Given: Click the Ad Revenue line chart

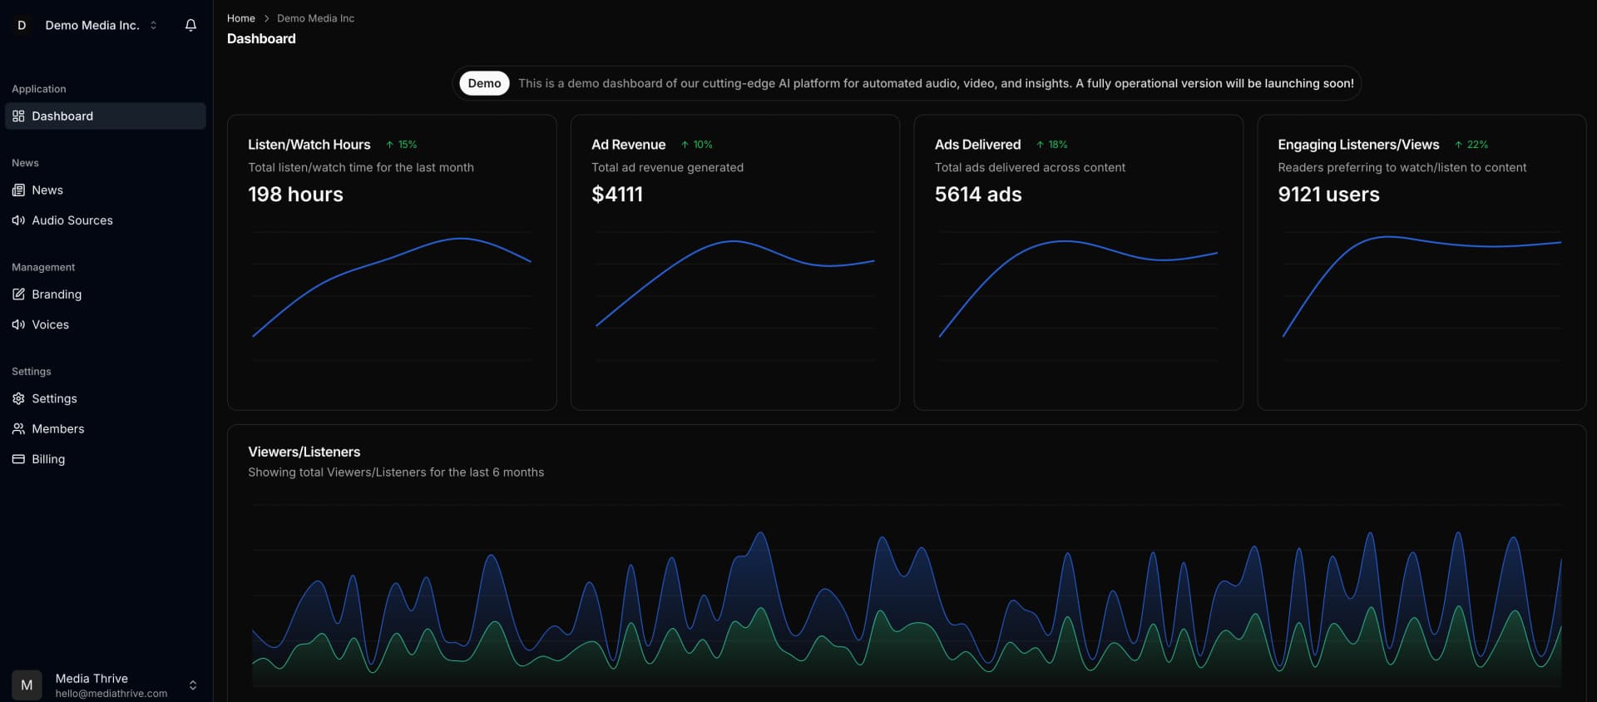Looking at the screenshot, I should [735, 296].
